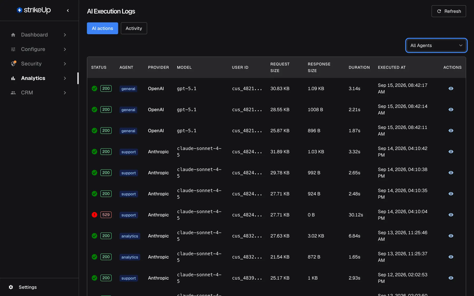Expand the Security menu chevron
Image resolution: width=474 pixels, height=296 pixels.
pyautogui.click(x=65, y=64)
